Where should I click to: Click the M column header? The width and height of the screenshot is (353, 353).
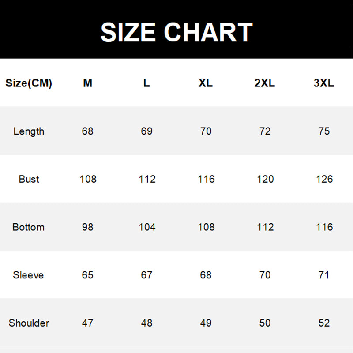point(87,83)
